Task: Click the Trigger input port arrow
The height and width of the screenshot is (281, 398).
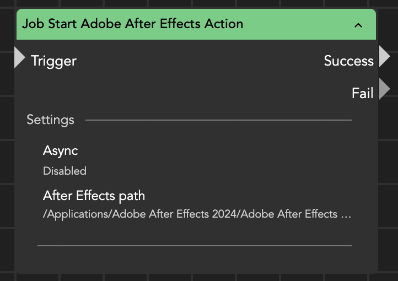Action: click(19, 58)
